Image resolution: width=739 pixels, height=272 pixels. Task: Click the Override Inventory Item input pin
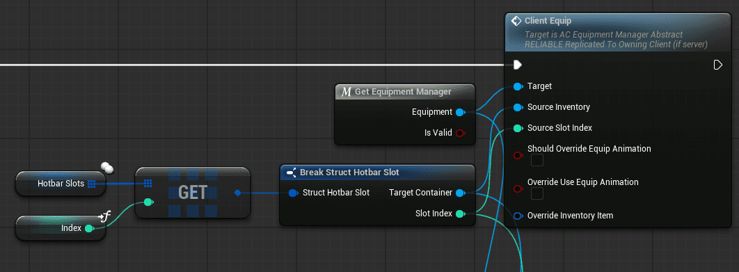click(518, 216)
